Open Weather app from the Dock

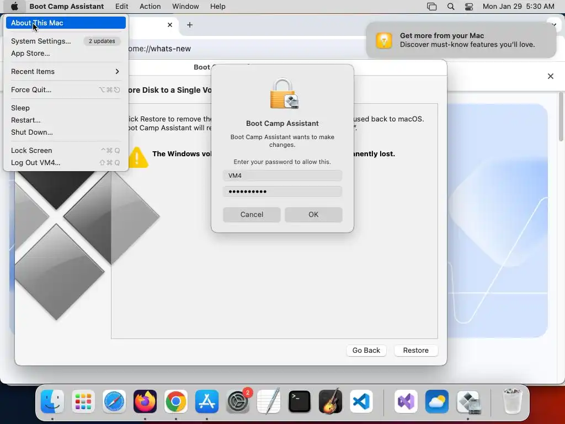437,401
